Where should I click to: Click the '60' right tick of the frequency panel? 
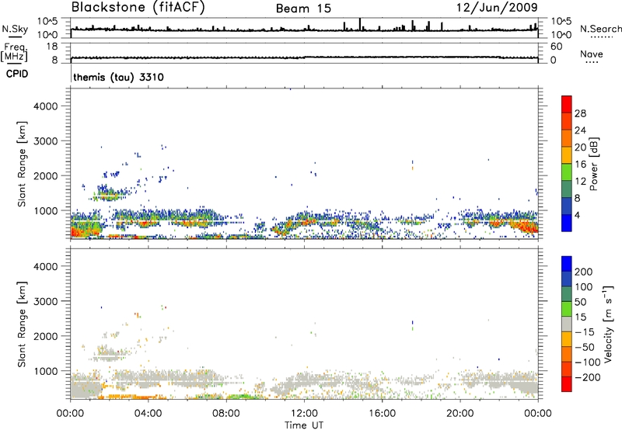pos(556,47)
